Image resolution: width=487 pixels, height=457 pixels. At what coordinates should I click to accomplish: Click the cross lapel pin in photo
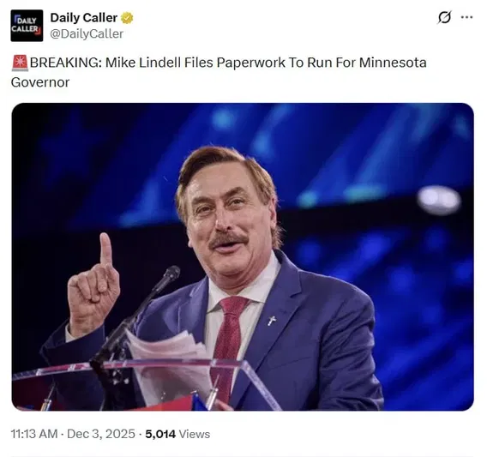coord(272,321)
